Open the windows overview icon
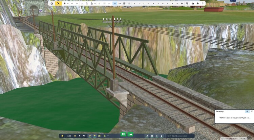Viewport: 254px width, 140px height. (187, 3)
